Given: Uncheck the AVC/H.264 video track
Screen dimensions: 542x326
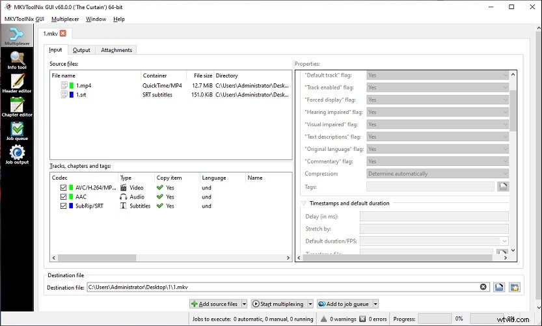Looking at the screenshot, I should (63, 187).
